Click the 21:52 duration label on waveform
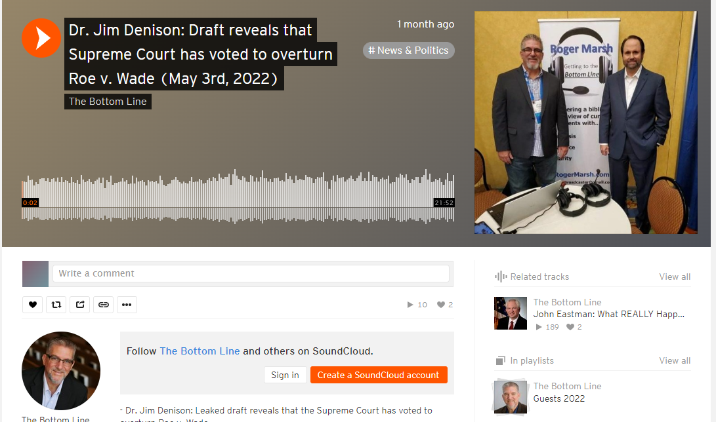The width and height of the screenshot is (716, 422). tap(444, 202)
